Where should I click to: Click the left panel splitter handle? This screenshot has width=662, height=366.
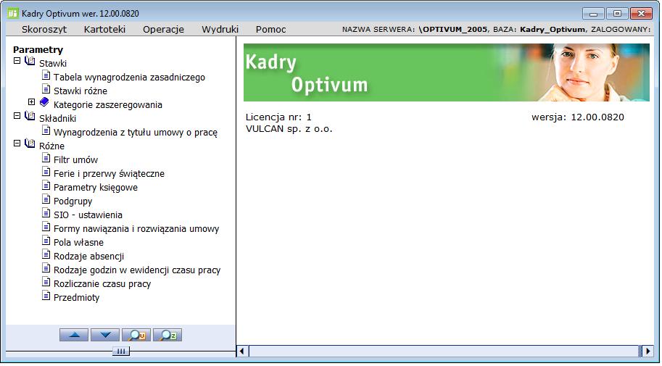[x=121, y=352]
